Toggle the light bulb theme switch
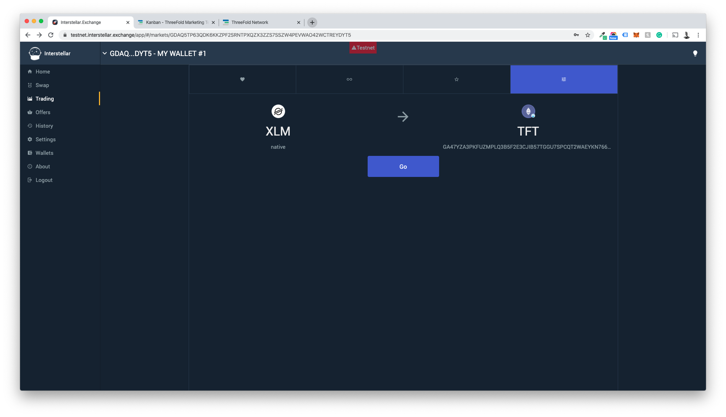Screen dimensions: 726x417 [x=695, y=54]
